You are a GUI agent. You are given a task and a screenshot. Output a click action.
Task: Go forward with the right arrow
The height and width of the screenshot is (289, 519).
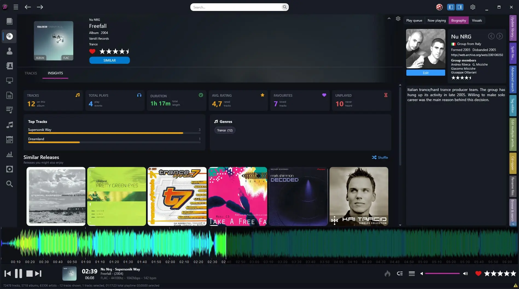[40, 7]
